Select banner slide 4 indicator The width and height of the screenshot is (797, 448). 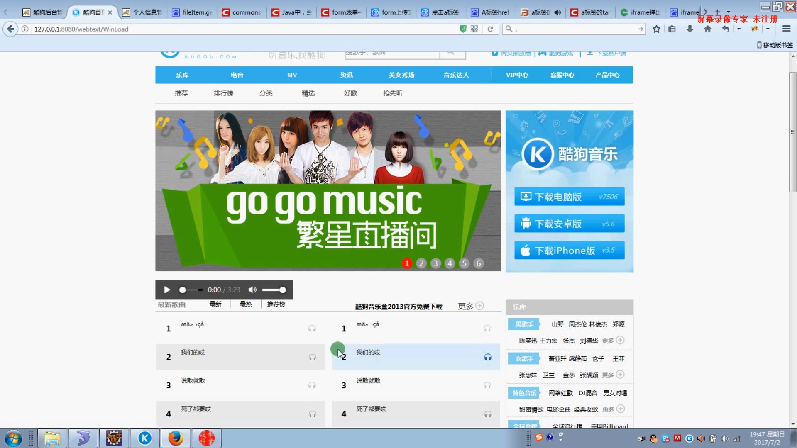450,263
